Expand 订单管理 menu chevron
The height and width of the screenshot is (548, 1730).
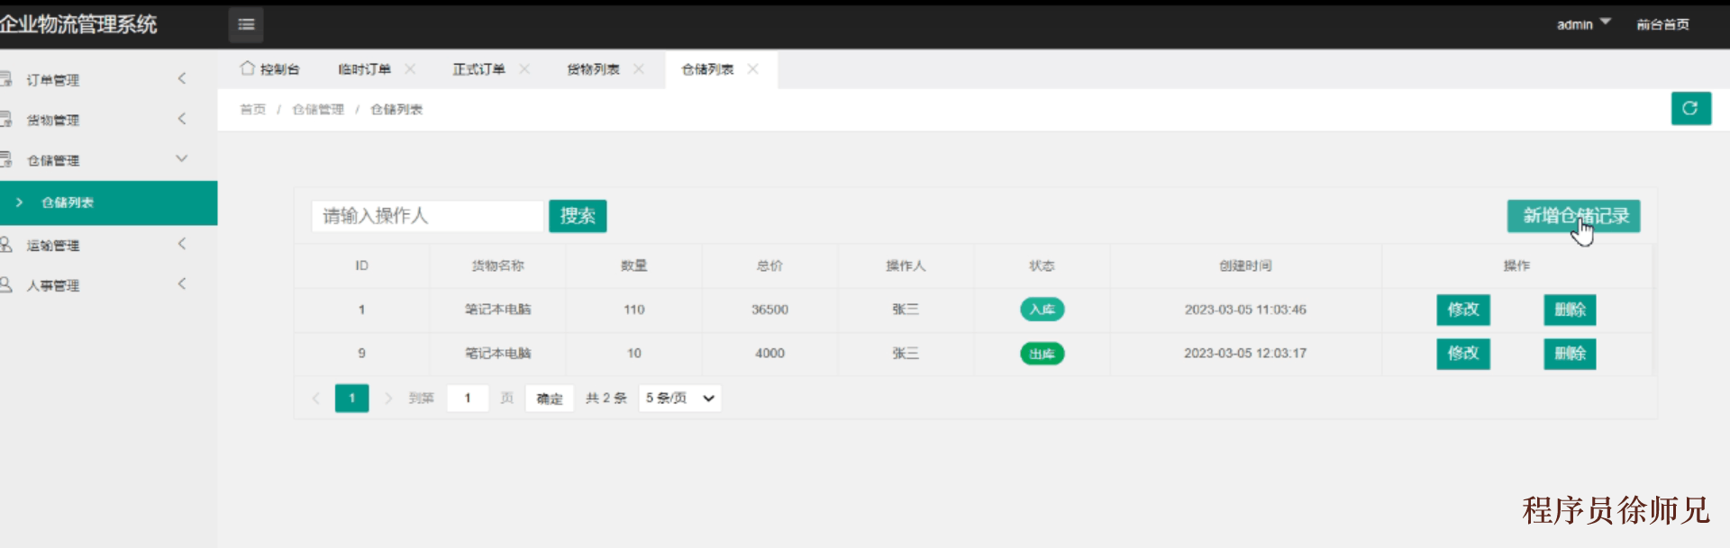182,78
